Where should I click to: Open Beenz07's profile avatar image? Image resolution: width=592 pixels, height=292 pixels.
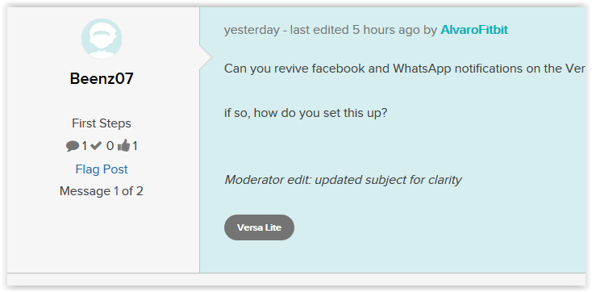pos(102,39)
